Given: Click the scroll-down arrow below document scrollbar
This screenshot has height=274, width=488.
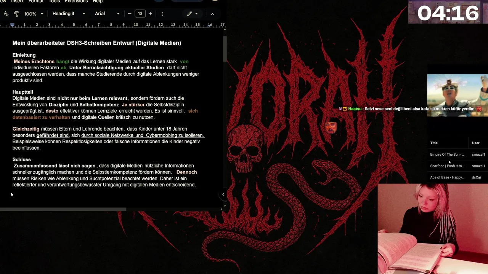Looking at the screenshot, I should click(225, 206).
